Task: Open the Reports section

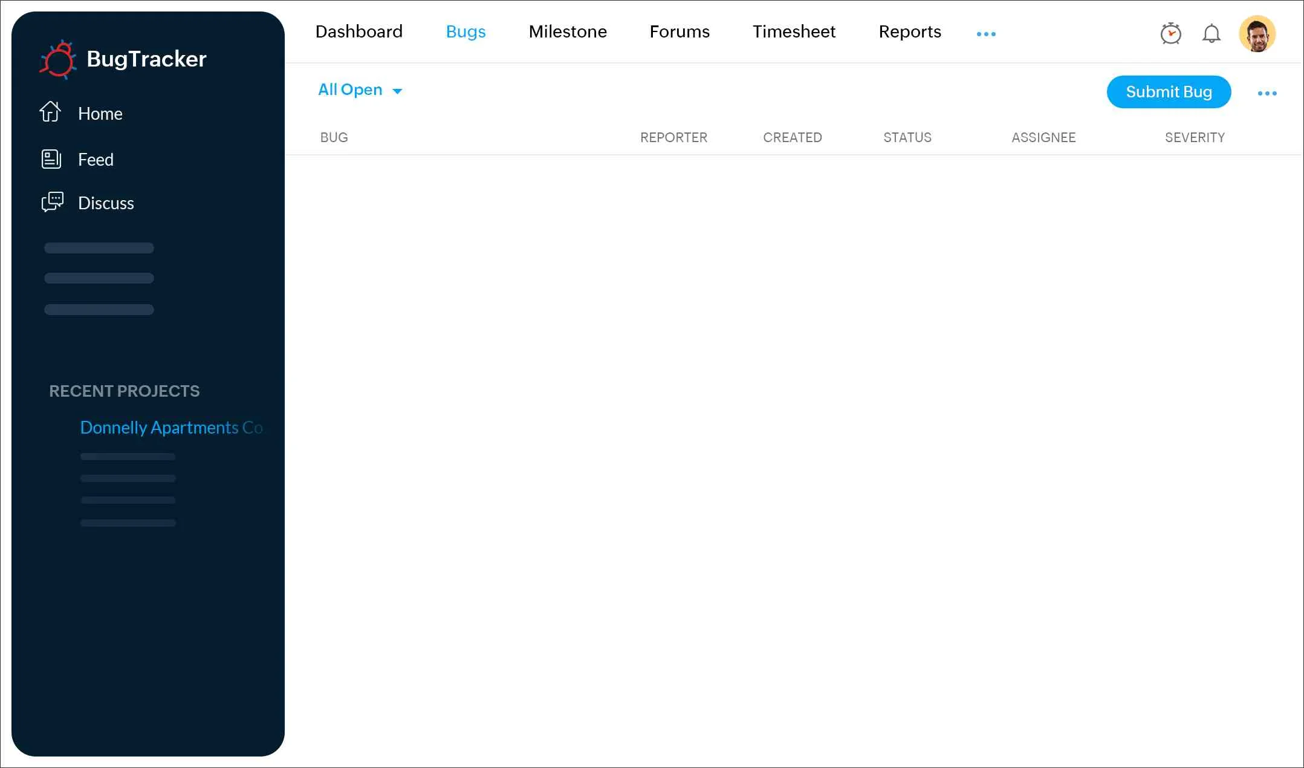Action: point(909,31)
